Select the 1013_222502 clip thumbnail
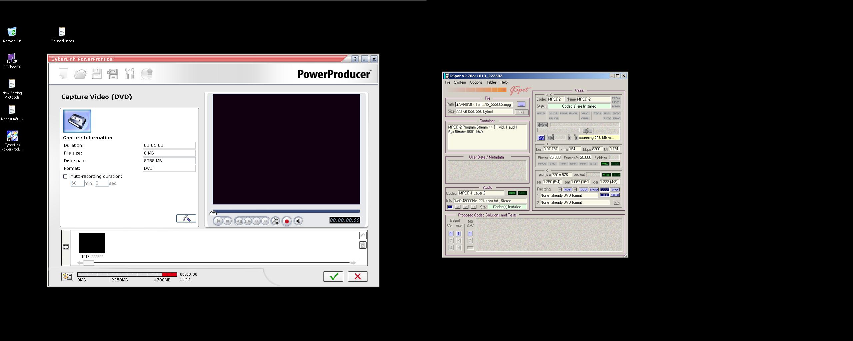Screen dimensions: 853x341 pyautogui.click(x=92, y=243)
